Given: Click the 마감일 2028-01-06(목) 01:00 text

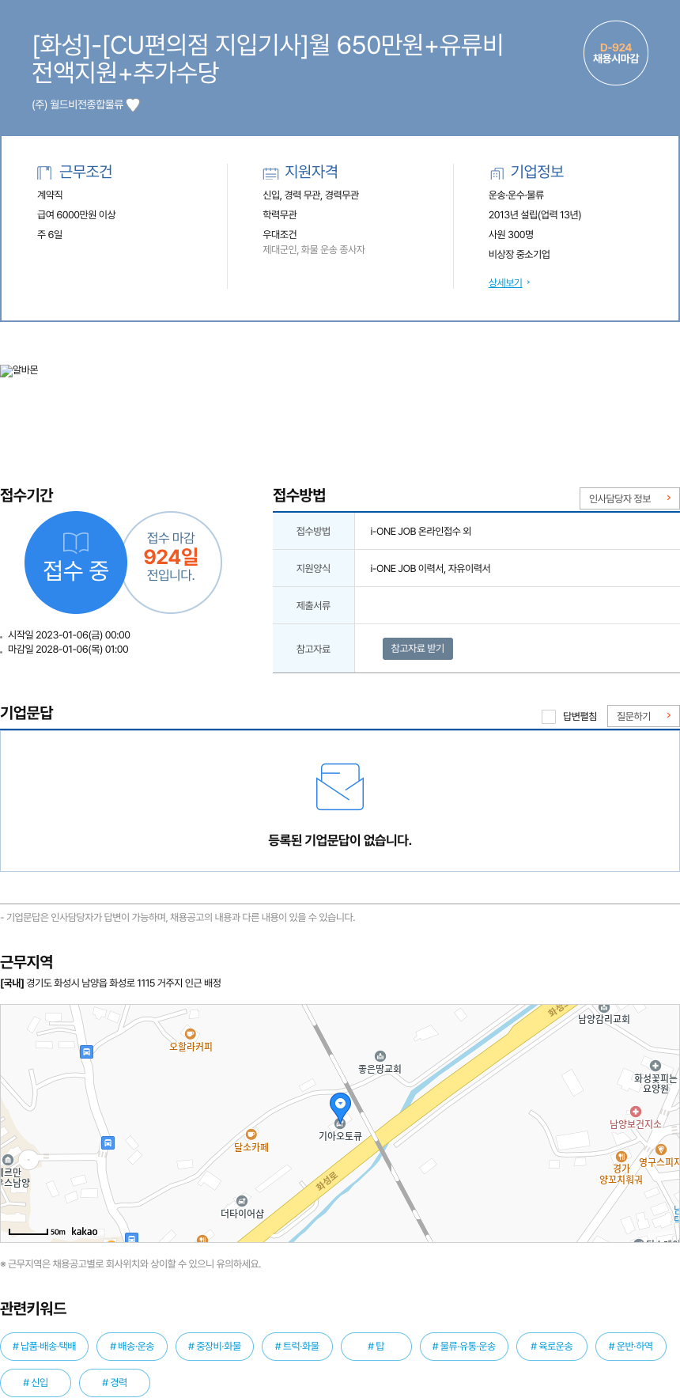Looking at the screenshot, I should coord(68,649).
